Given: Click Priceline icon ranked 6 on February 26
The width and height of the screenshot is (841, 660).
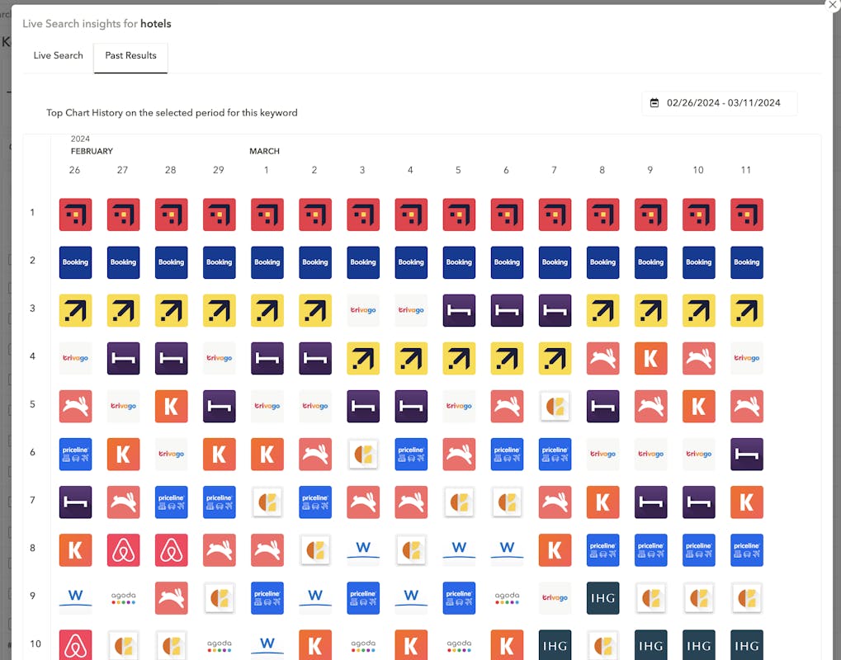Looking at the screenshot, I should (x=75, y=455).
